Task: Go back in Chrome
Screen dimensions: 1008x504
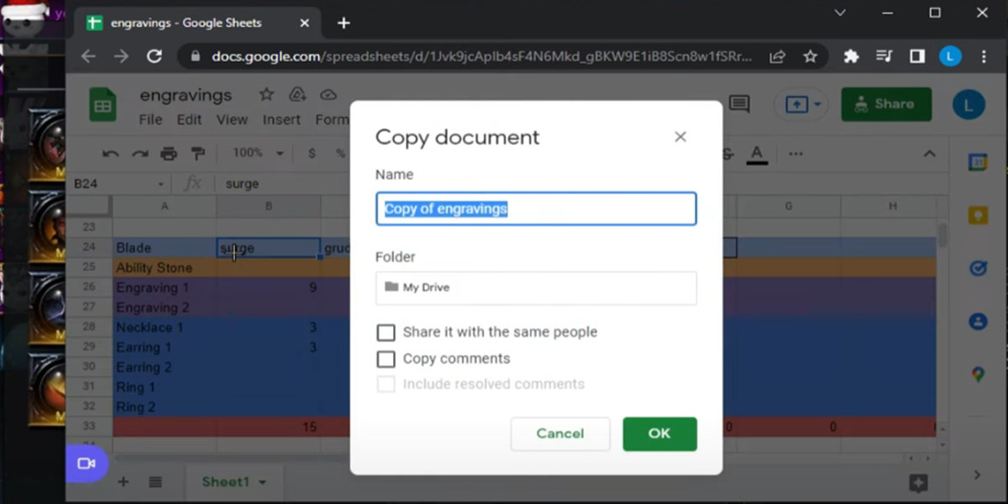Action: click(88, 56)
